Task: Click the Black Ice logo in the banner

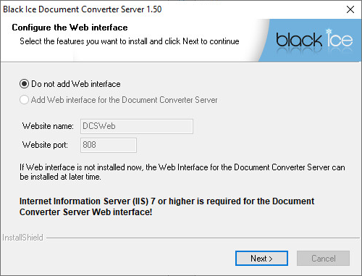Action: 314,39
